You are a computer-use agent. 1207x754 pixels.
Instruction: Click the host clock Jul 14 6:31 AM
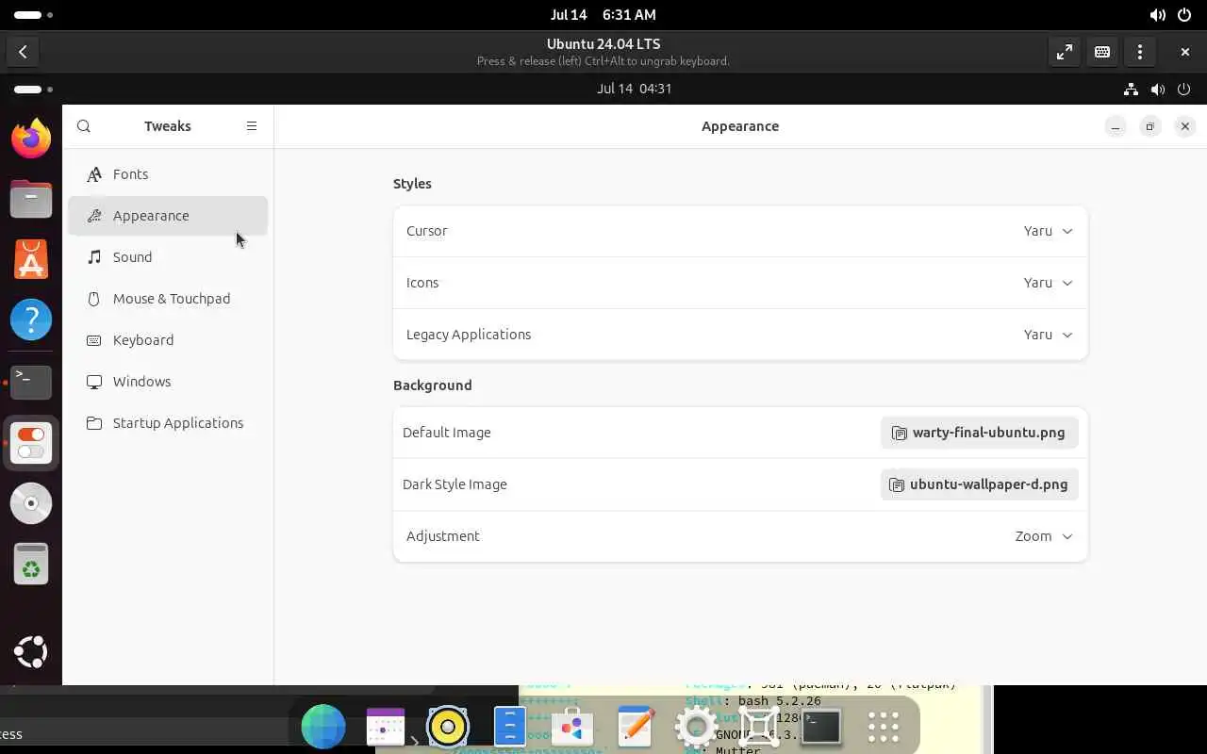(603, 15)
